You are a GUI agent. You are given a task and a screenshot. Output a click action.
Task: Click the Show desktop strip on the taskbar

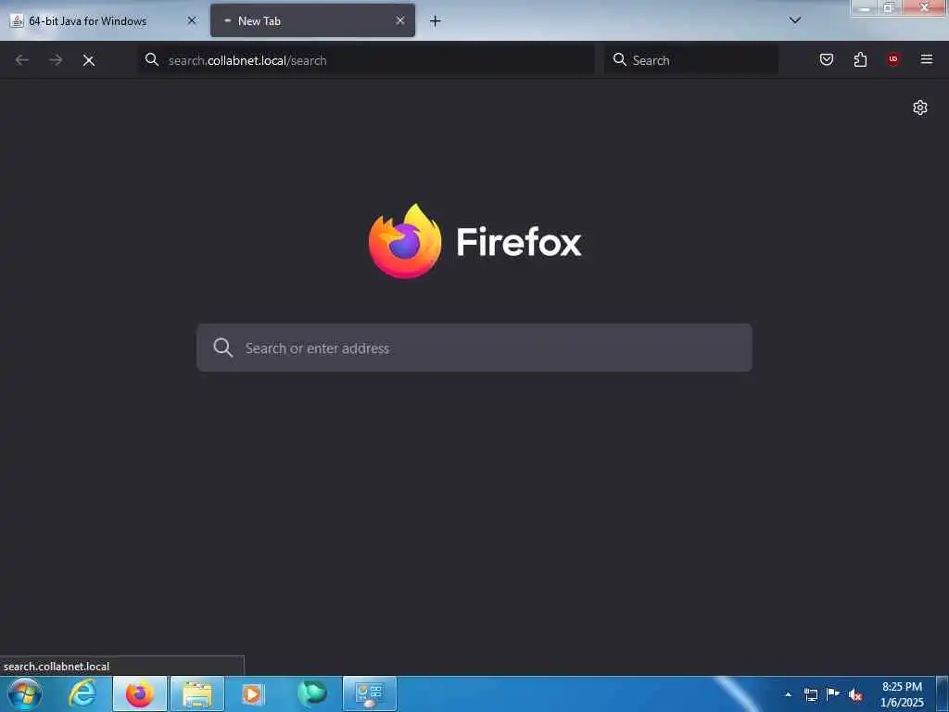(943, 693)
